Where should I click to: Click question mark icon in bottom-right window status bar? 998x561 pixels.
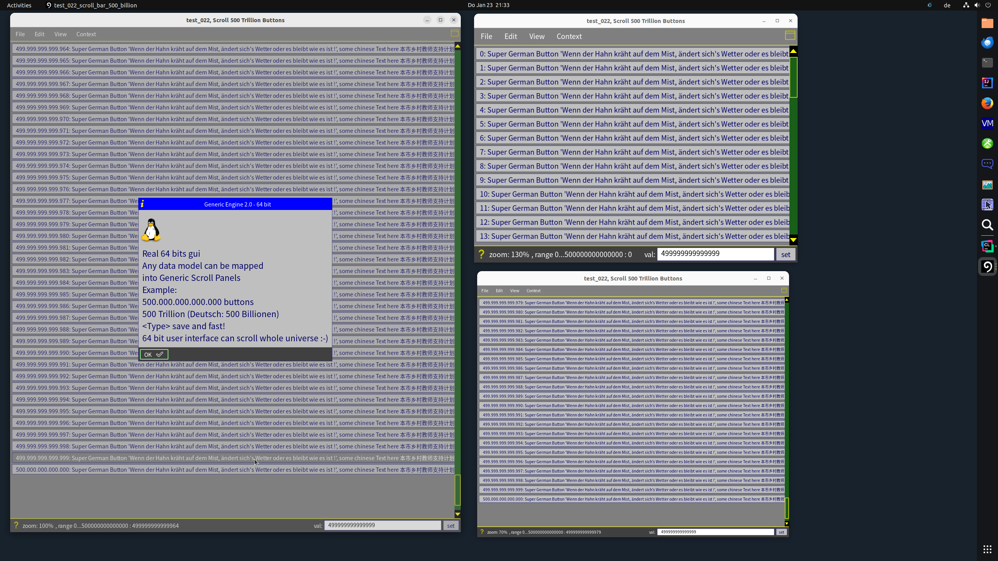[482, 532]
